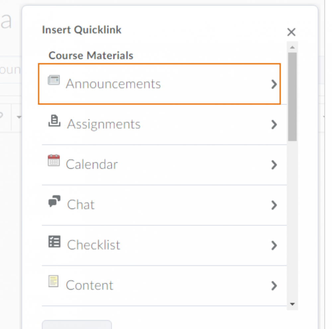Select the Chat speech bubbles icon

54,201
